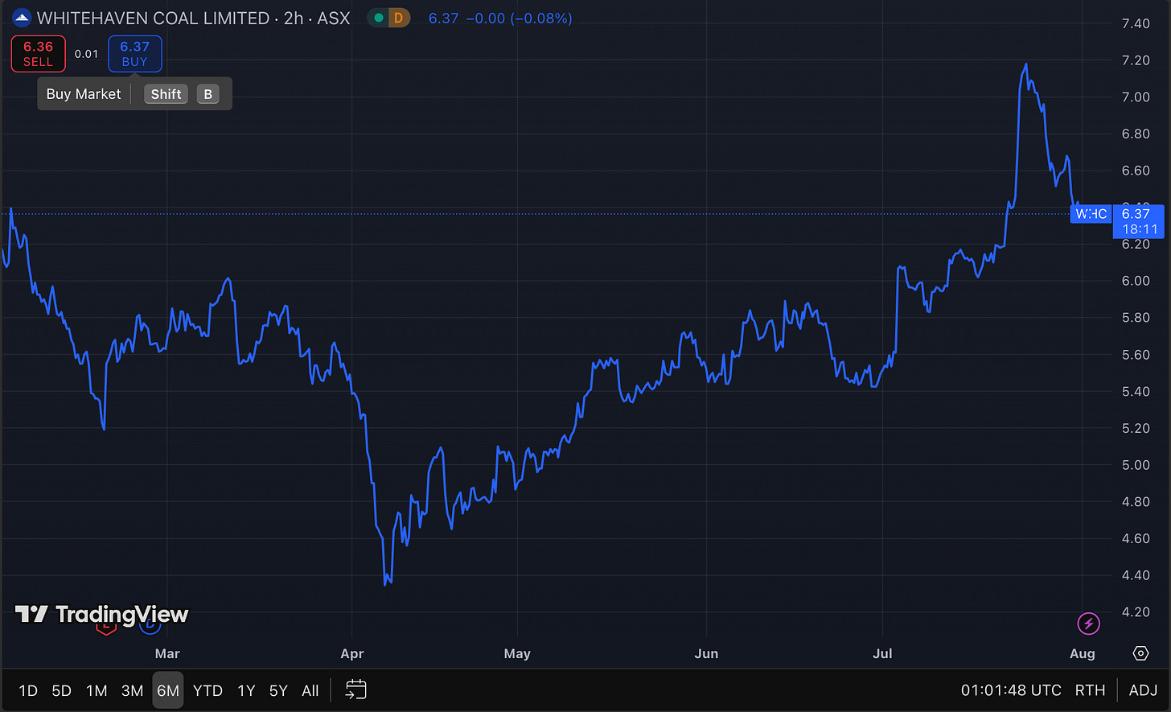Screen dimensions: 1171x712
Task: Click the orange D delayed-data indicator
Action: click(x=398, y=17)
